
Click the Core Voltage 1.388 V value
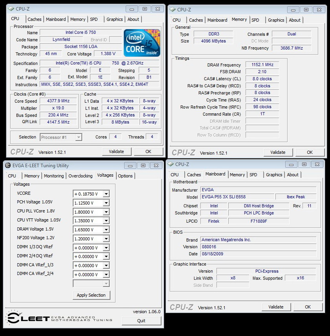click(x=108, y=54)
